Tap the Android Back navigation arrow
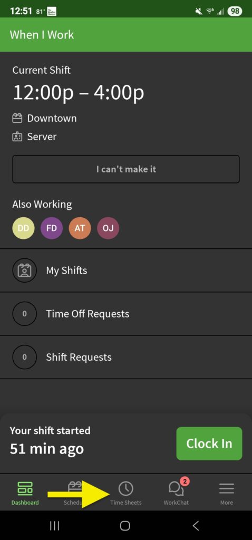 (x=196, y=526)
